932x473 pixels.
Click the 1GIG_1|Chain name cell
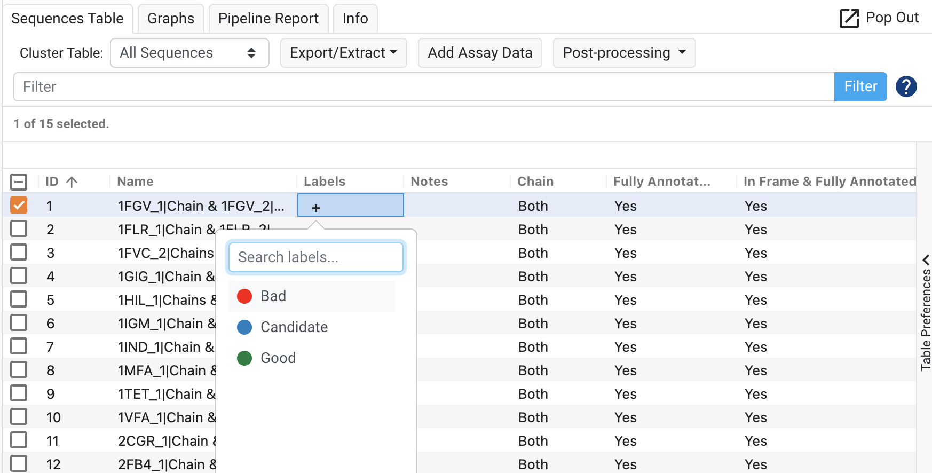click(166, 277)
